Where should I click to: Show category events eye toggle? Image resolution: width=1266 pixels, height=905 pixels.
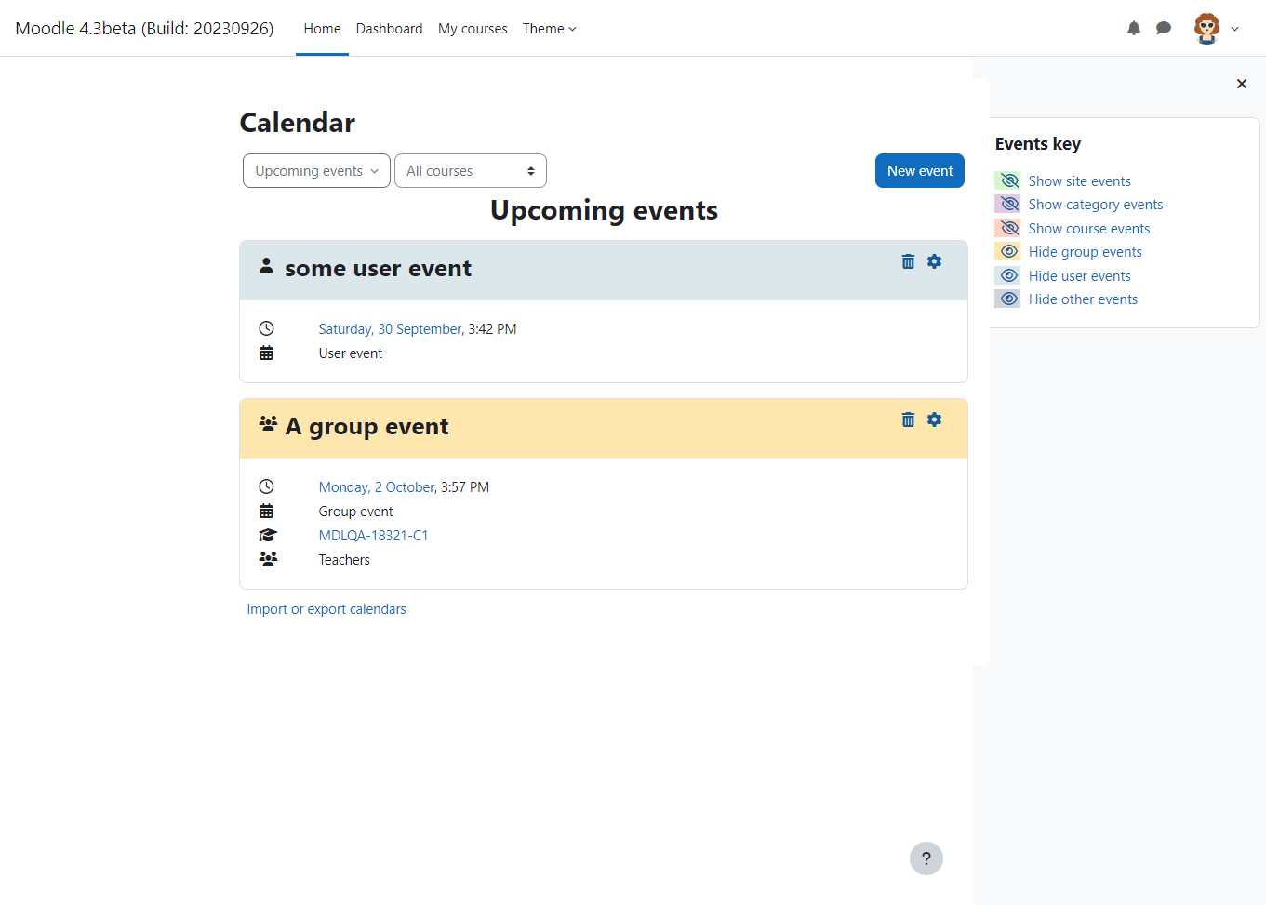tap(1008, 205)
